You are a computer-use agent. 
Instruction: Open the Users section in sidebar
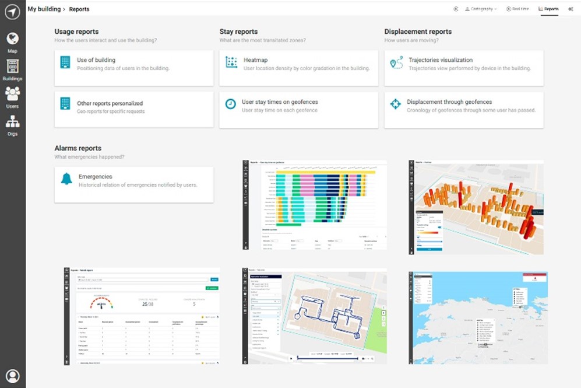(x=12, y=98)
